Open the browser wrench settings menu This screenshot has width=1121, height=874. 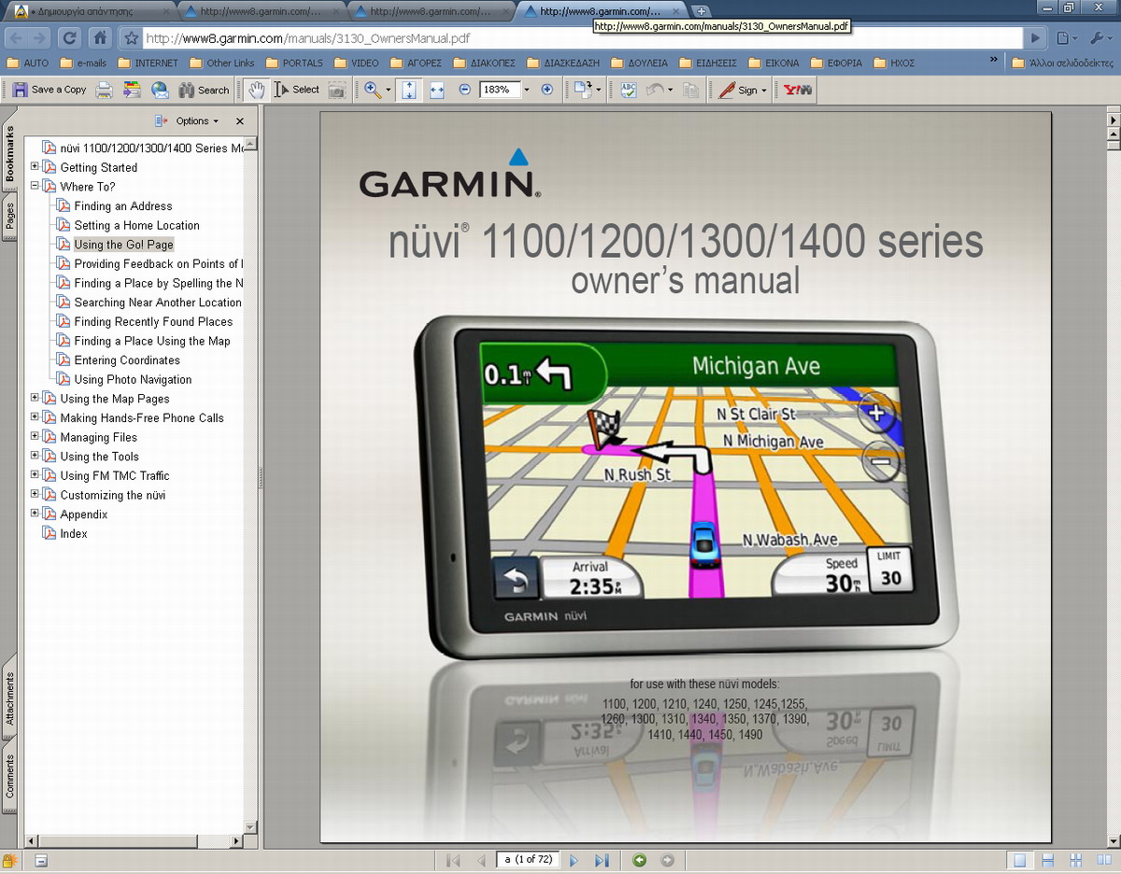1100,38
